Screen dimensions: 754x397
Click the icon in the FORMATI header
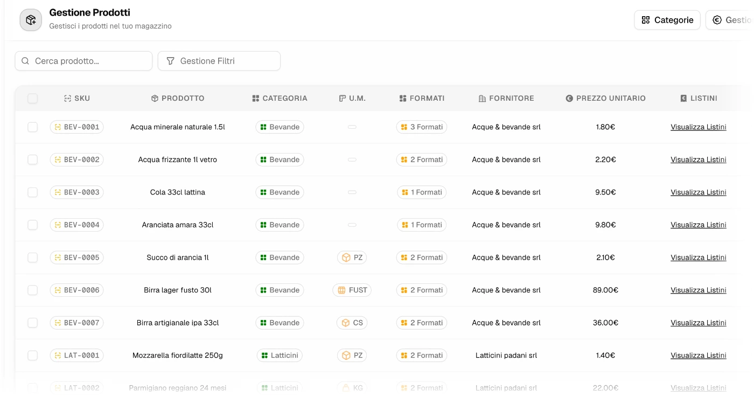(x=403, y=99)
